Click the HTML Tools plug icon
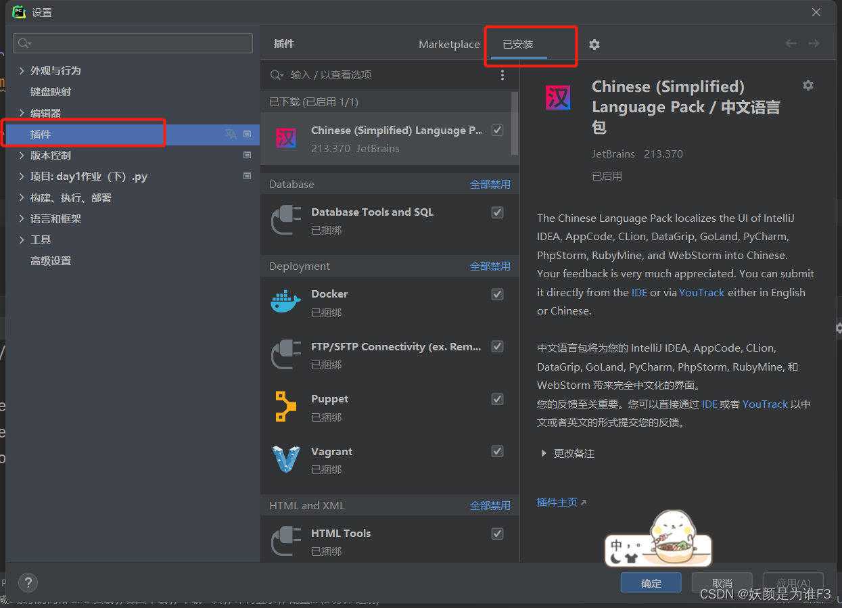The width and height of the screenshot is (842, 608). [x=285, y=541]
